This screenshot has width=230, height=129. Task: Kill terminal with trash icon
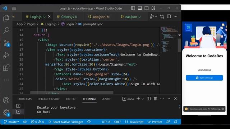(155, 99)
